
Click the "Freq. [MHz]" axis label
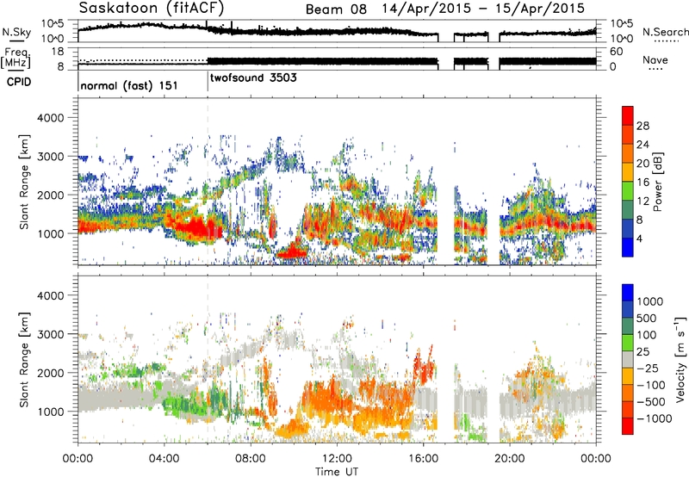click(x=16, y=59)
